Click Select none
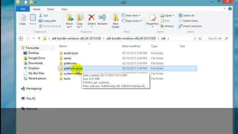The width and height of the screenshot is (238, 134). click(x=188, y=21)
